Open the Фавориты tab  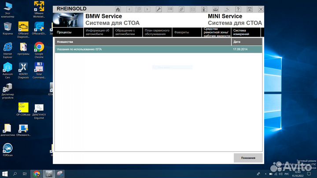[187, 32]
